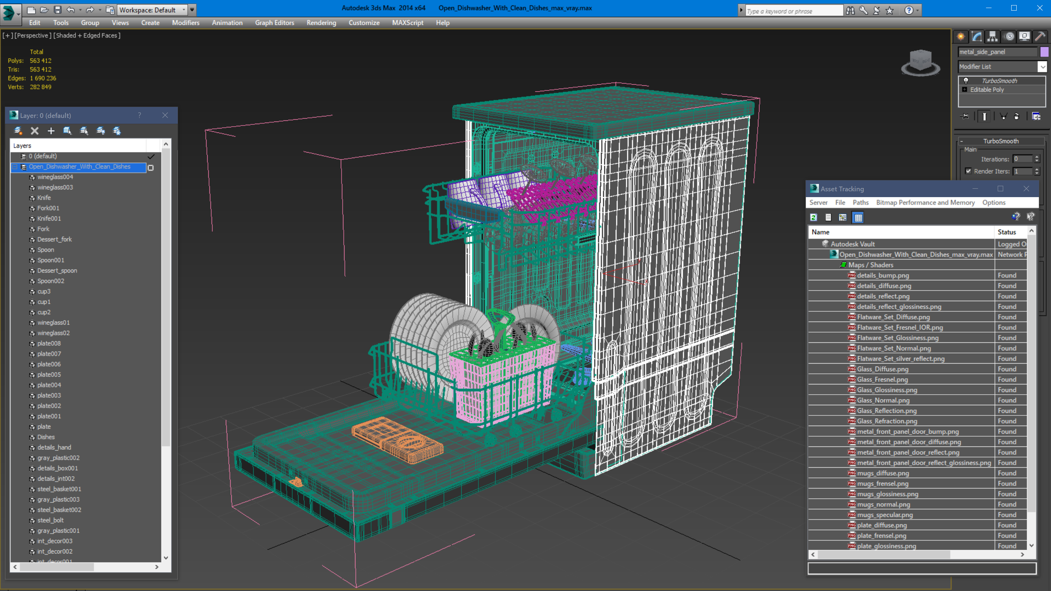The width and height of the screenshot is (1051, 591).
Task: Select the wineglass004 object in layer list
Action: click(55, 177)
